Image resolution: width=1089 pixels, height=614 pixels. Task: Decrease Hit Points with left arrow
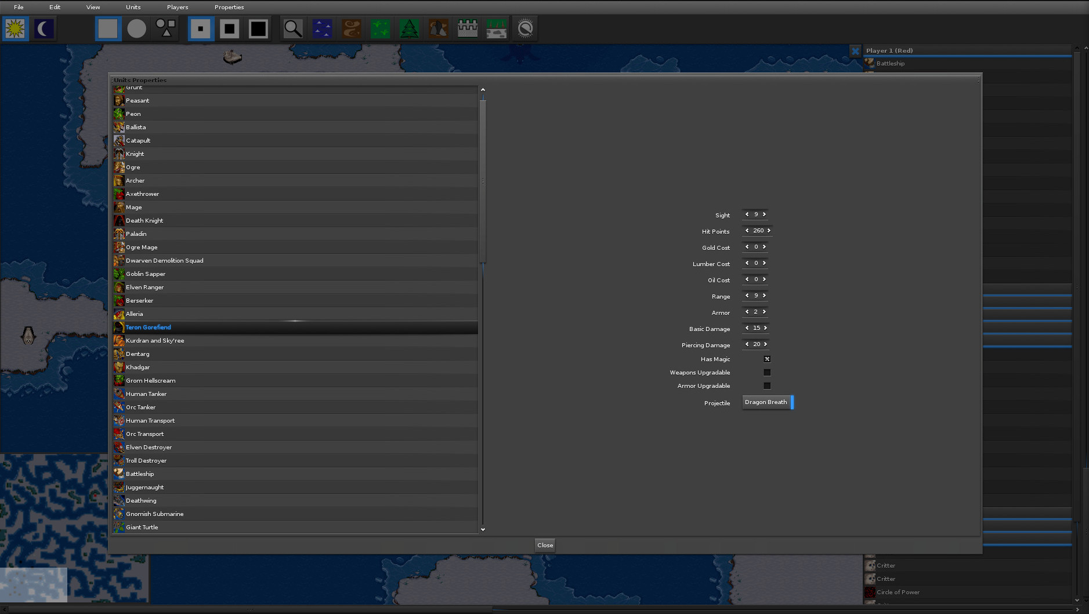746,230
